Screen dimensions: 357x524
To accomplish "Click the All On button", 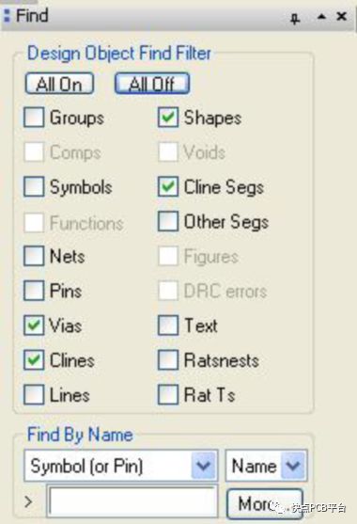I will (x=59, y=83).
